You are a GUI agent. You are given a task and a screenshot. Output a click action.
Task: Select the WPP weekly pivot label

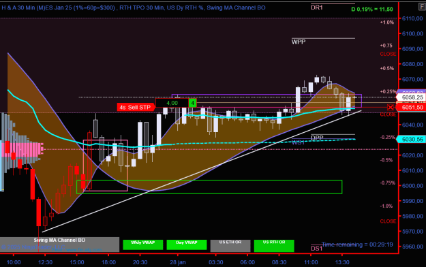point(299,42)
